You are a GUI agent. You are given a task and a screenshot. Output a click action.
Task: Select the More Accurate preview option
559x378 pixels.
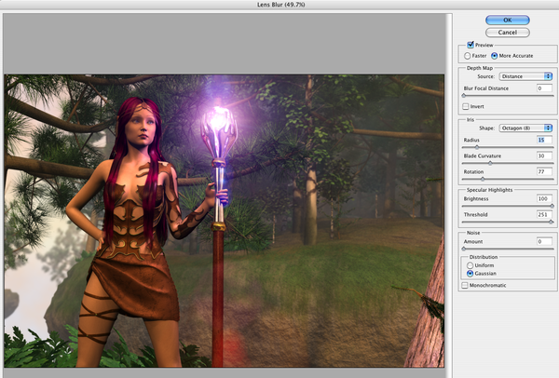pyautogui.click(x=494, y=56)
